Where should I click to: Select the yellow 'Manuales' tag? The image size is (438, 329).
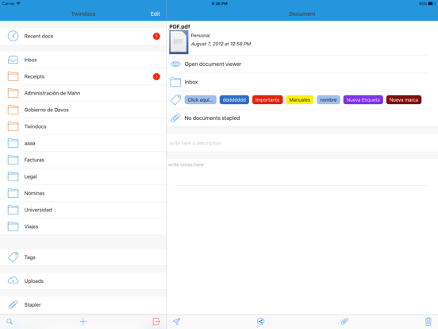click(300, 100)
